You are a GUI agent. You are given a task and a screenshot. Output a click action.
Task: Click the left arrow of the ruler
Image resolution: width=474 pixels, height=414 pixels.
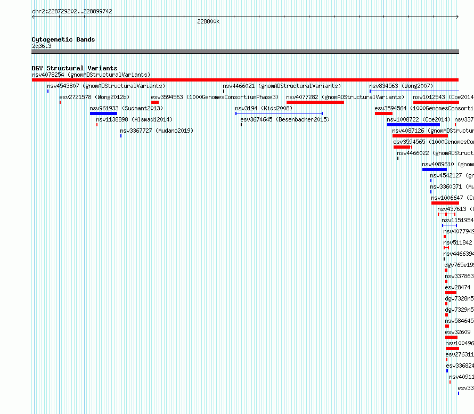[33, 17]
